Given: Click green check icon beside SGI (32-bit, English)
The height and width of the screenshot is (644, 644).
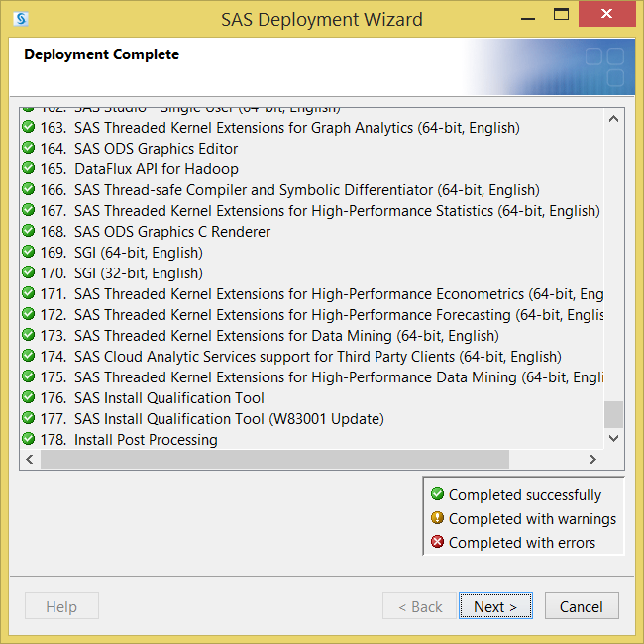Looking at the screenshot, I should [28, 272].
